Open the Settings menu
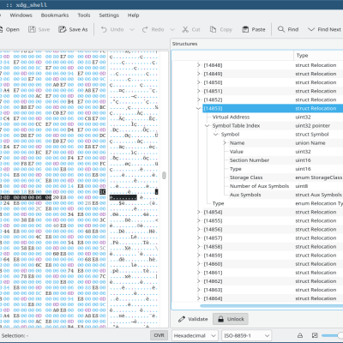 point(109,15)
